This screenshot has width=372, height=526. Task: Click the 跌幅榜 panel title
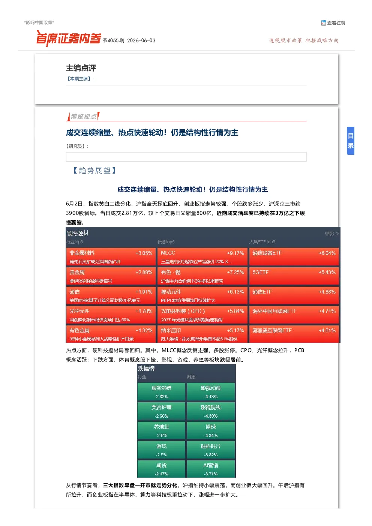[146, 369]
